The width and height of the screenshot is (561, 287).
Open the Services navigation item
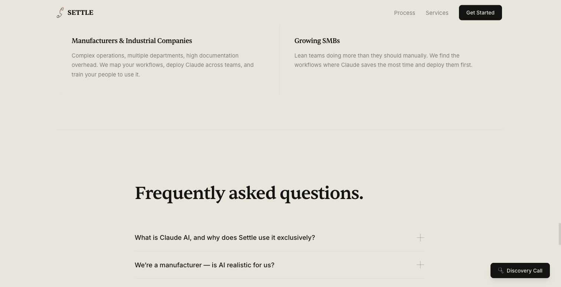(x=437, y=13)
